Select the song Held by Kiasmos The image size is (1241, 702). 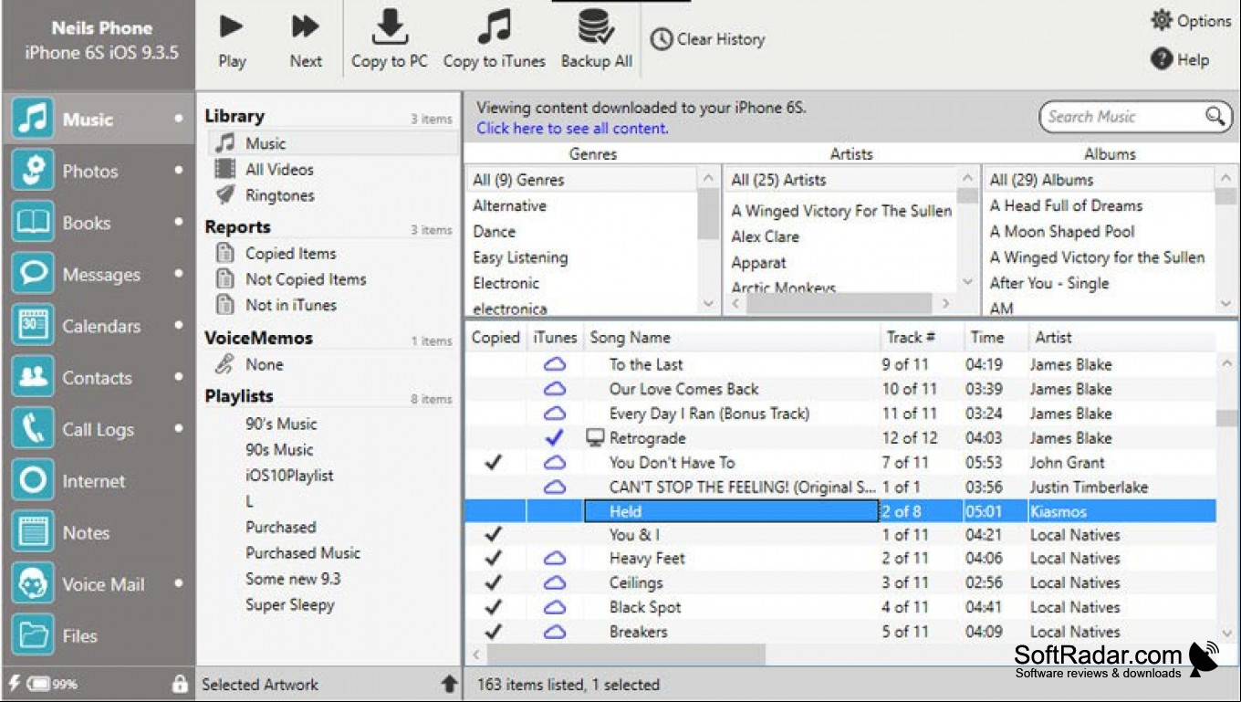click(840, 511)
